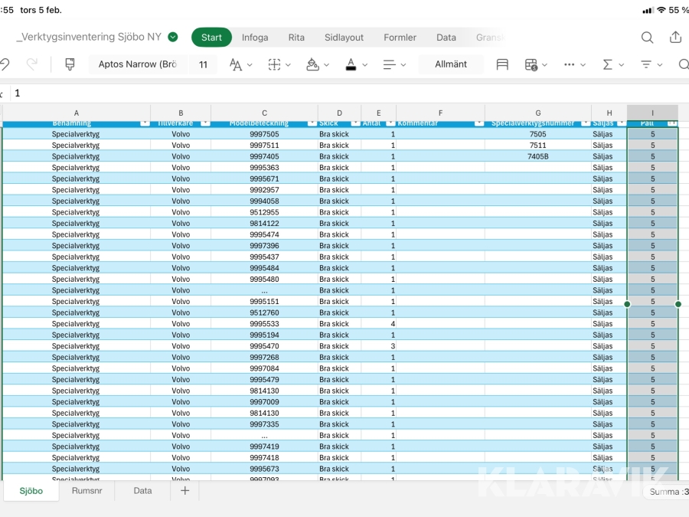The image size is (689, 517).
Task: Tap the font size 11 field
Action: pyautogui.click(x=203, y=65)
